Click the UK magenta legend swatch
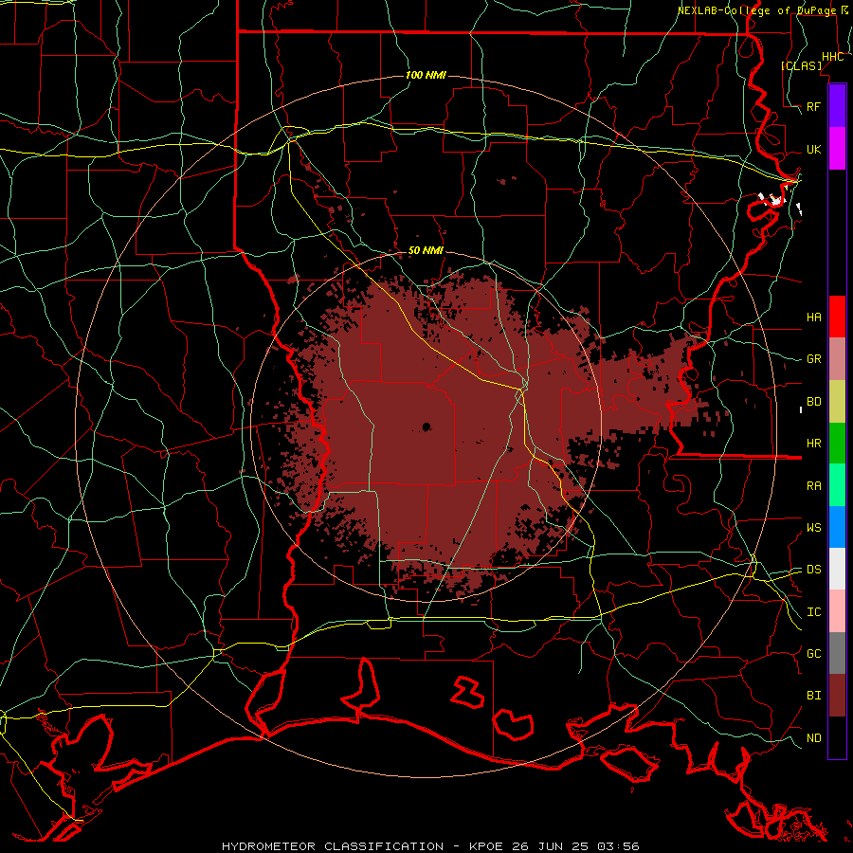Screen dimensions: 853x853 point(837,149)
